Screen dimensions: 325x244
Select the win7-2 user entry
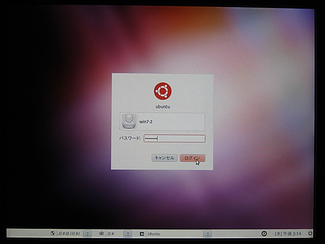point(162,121)
